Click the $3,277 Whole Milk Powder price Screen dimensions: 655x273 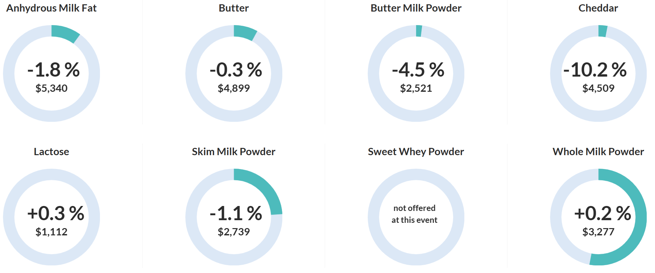point(598,232)
